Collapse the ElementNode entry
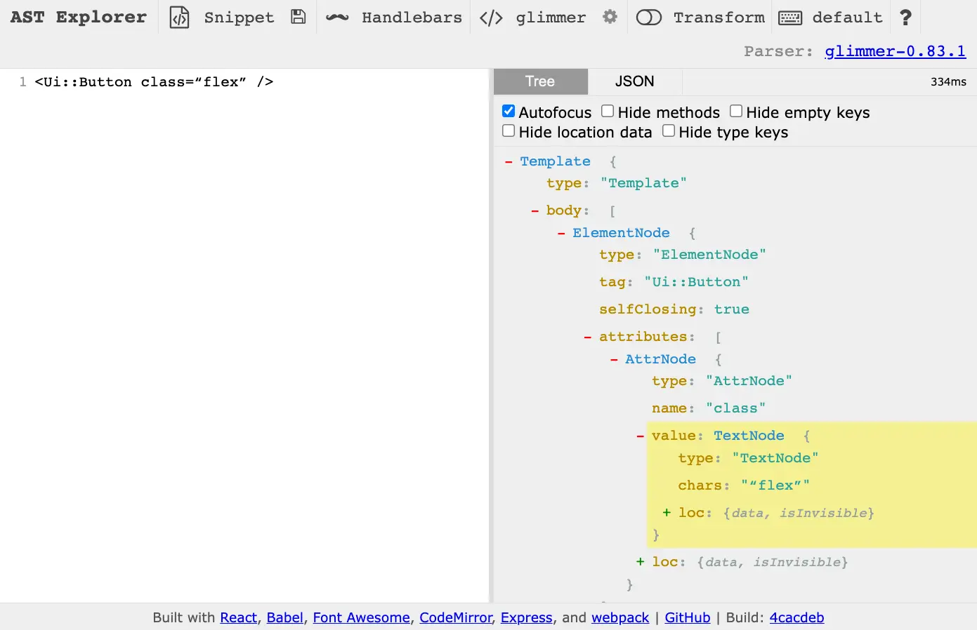The width and height of the screenshot is (977, 630). click(x=561, y=234)
